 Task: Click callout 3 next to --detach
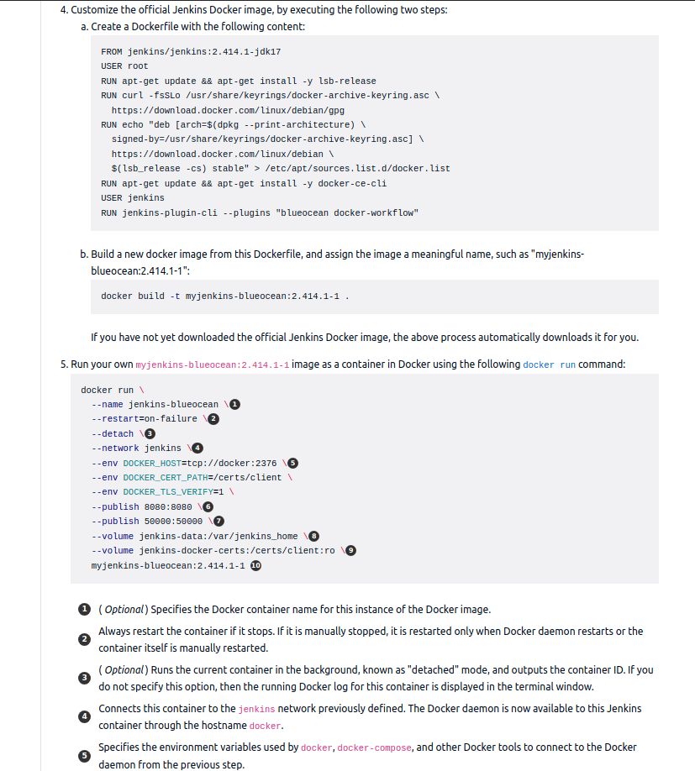(150, 433)
